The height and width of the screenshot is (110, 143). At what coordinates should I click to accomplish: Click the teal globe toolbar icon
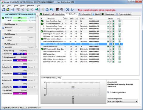37,10
